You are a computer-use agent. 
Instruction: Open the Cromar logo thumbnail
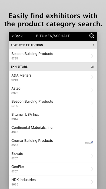pos(89,143)
